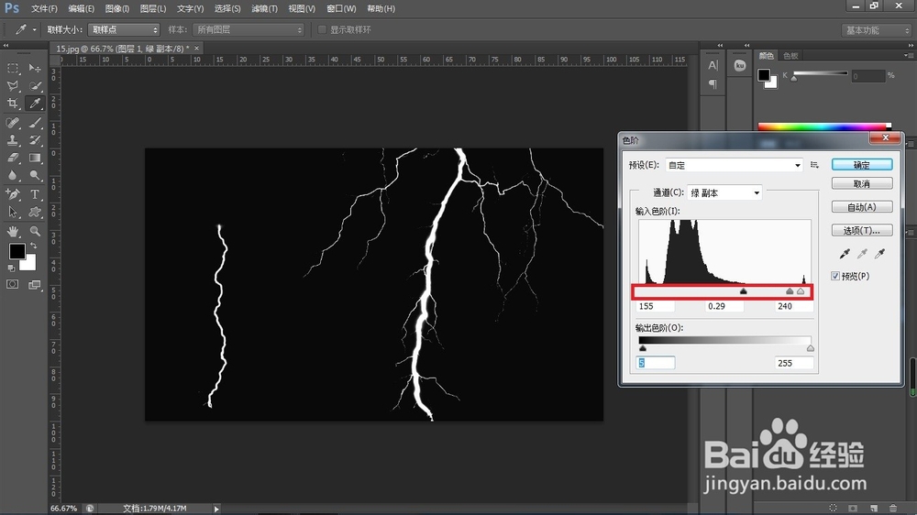The image size is (917, 515).
Task: Reset default foreground and background colors
Action: (x=11, y=268)
